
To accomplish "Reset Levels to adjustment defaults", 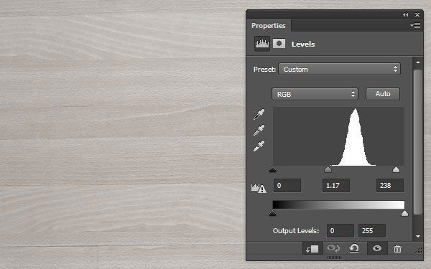I will tap(354, 248).
